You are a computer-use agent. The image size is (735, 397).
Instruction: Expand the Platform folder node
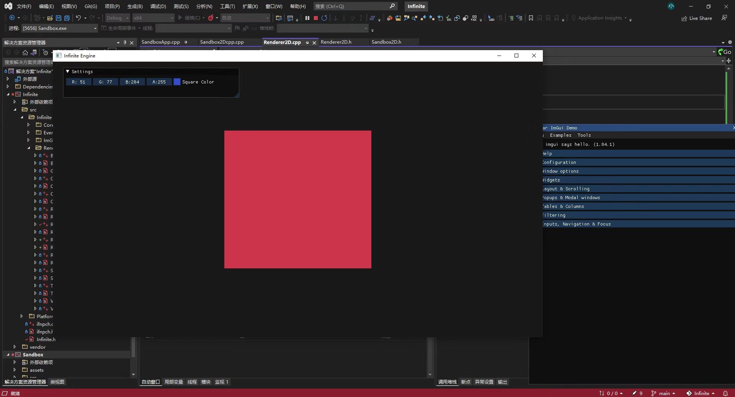click(22, 316)
